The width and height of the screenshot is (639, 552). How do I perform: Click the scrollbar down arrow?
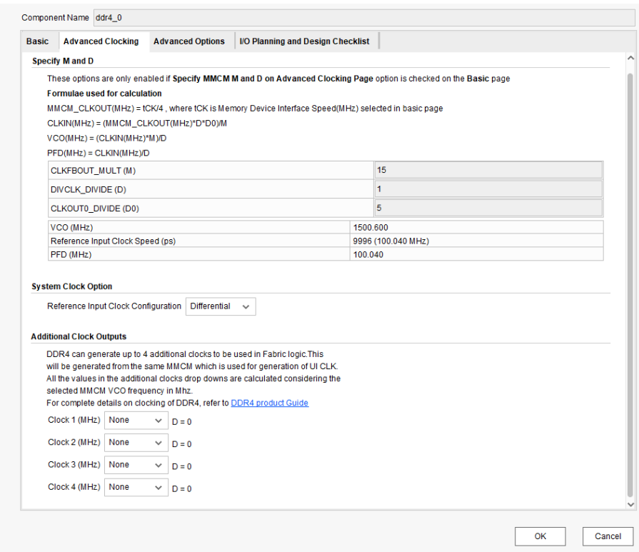(630, 504)
